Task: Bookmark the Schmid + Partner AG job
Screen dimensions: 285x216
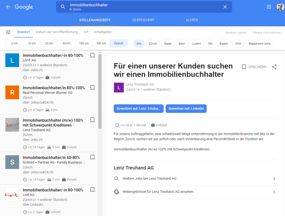Action: pyautogui.click(x=92, y=157)
